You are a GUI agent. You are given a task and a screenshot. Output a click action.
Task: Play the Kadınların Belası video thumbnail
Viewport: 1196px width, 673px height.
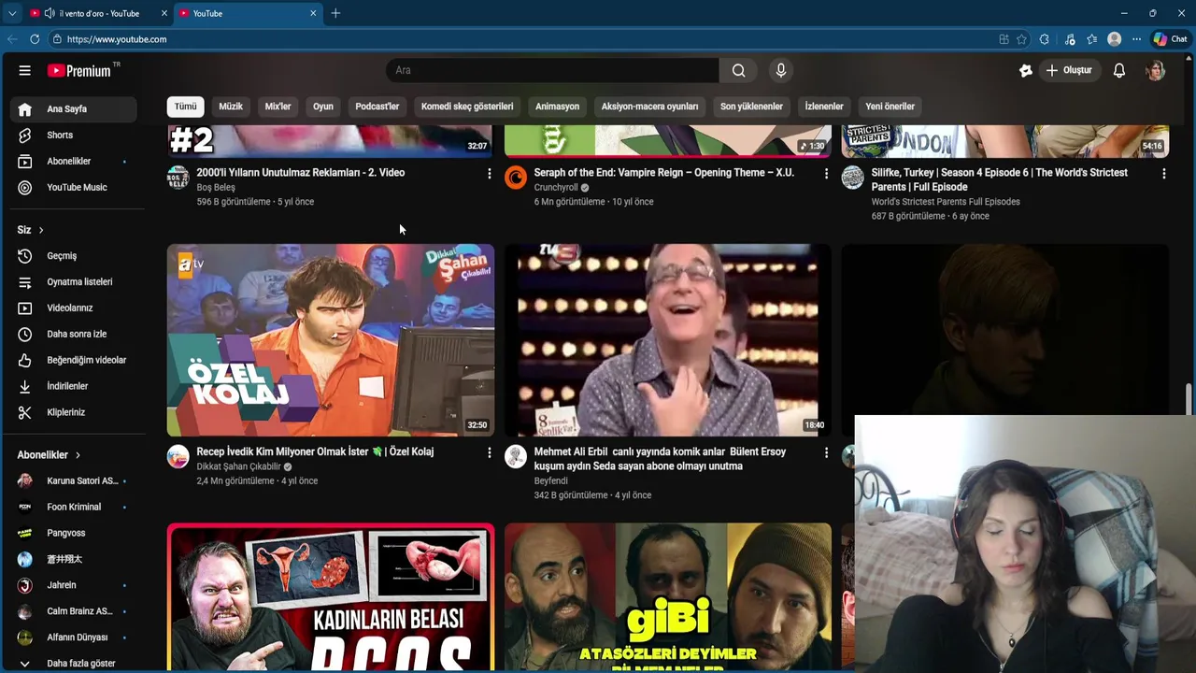click(331, 597)
